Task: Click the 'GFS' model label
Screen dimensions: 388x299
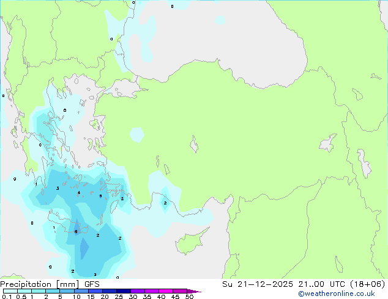Action: pos(92,284)
